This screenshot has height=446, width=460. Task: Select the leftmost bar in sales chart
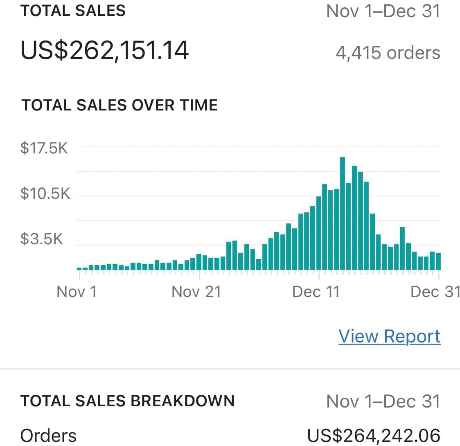(79, 268)
